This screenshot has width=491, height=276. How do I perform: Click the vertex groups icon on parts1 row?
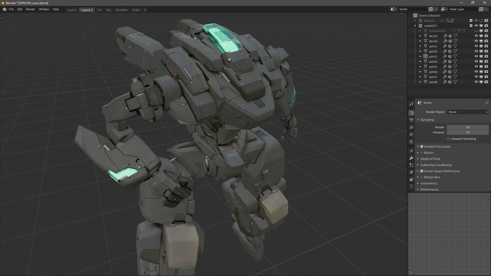(x=450, y=46)
